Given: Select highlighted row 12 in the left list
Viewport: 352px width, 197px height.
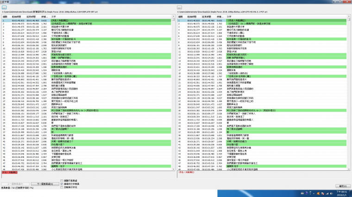Looking at the screenshot, I should [87, 54].
